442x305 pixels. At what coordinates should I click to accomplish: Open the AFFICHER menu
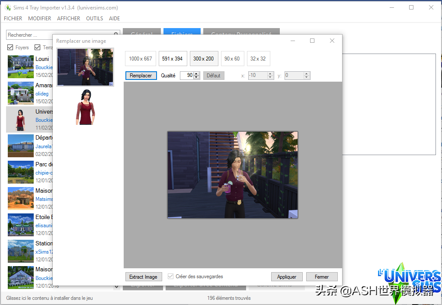click(x=68, y=18)
